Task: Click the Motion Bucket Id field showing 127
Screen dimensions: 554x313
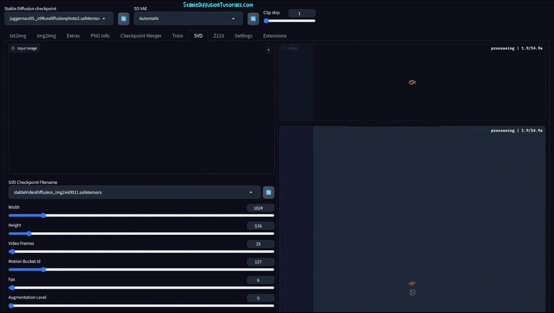Action: (x=260, y=262)
